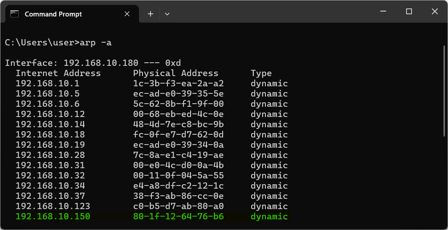
Task: Open a new terminal tab
Action: point(151,14)
